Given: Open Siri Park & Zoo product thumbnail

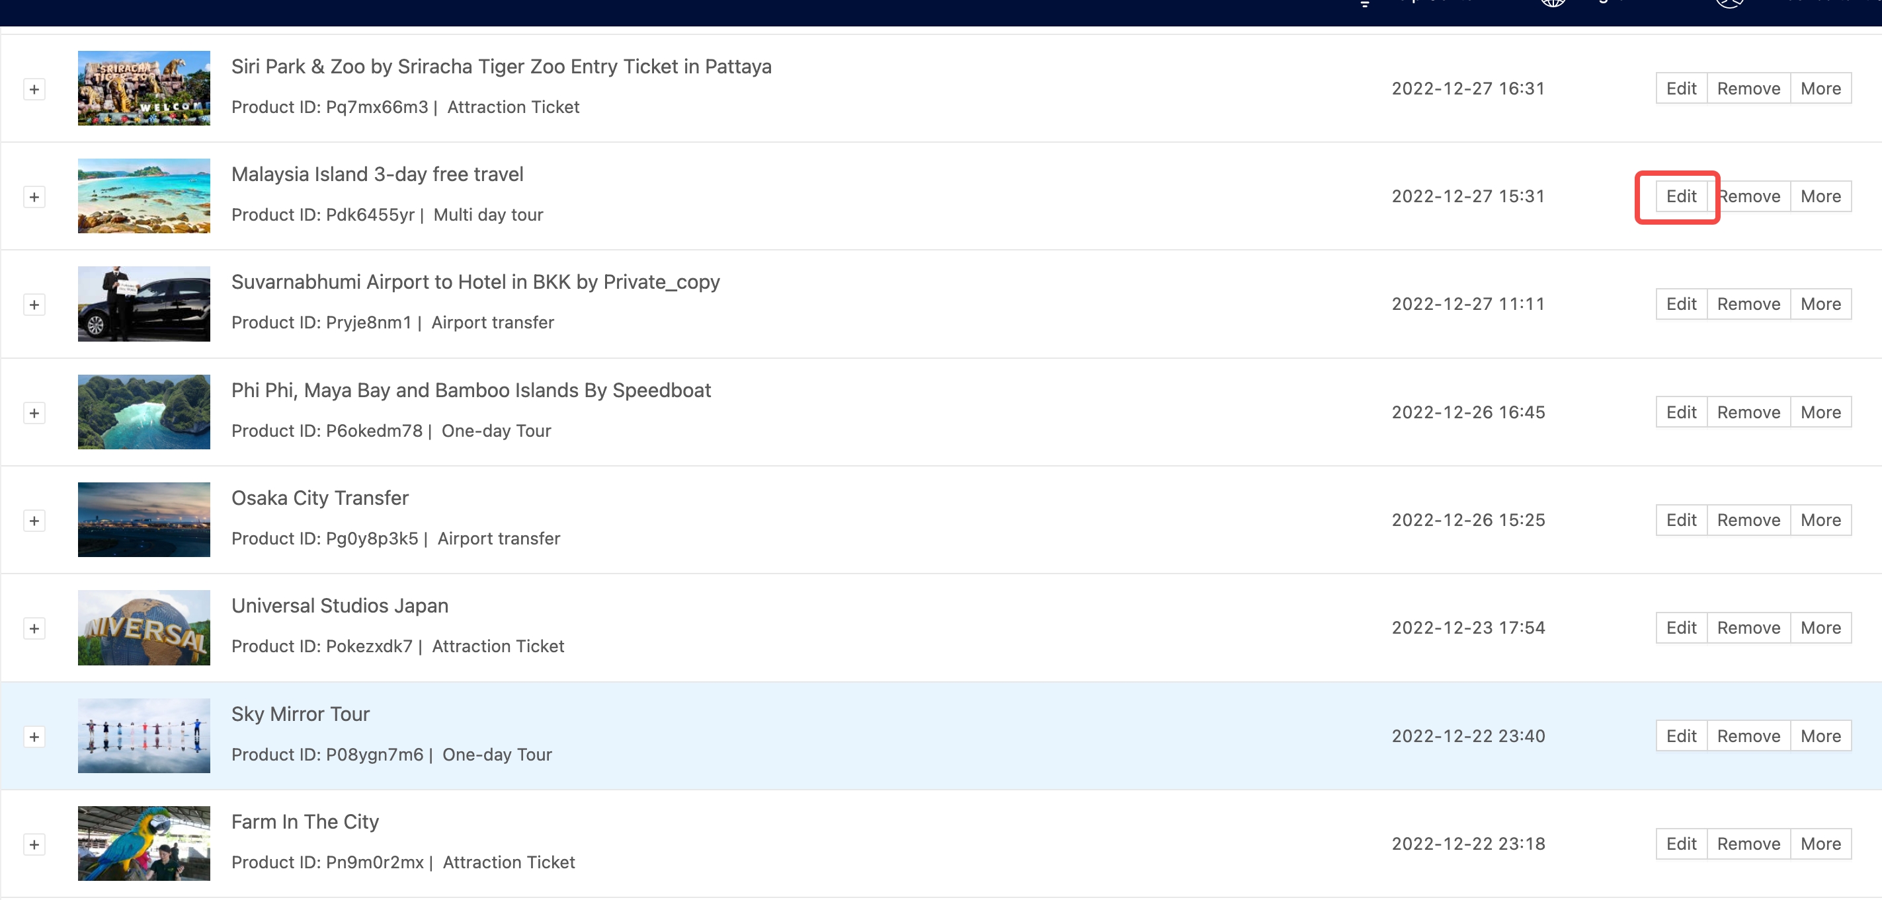Looking at the screenshot, I should coord(144,89).
